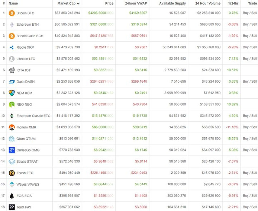
Task: Click Sell in the Ripple XRP row
Action: coord(254,47)
